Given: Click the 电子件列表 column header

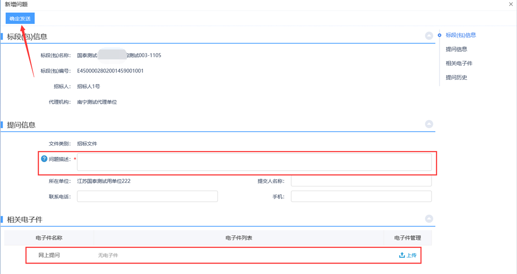Looking at the screenshot, I should (x=239, y=238).
